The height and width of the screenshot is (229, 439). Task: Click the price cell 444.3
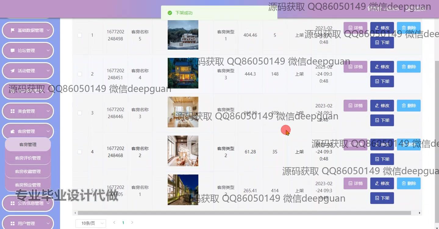250,74
